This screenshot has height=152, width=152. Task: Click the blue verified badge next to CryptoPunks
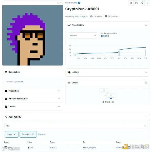pos(79,3)
